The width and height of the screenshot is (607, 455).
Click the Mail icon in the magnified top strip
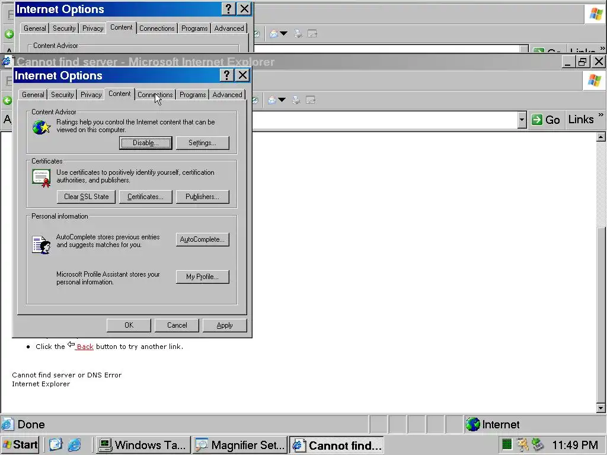coord(274,34)
